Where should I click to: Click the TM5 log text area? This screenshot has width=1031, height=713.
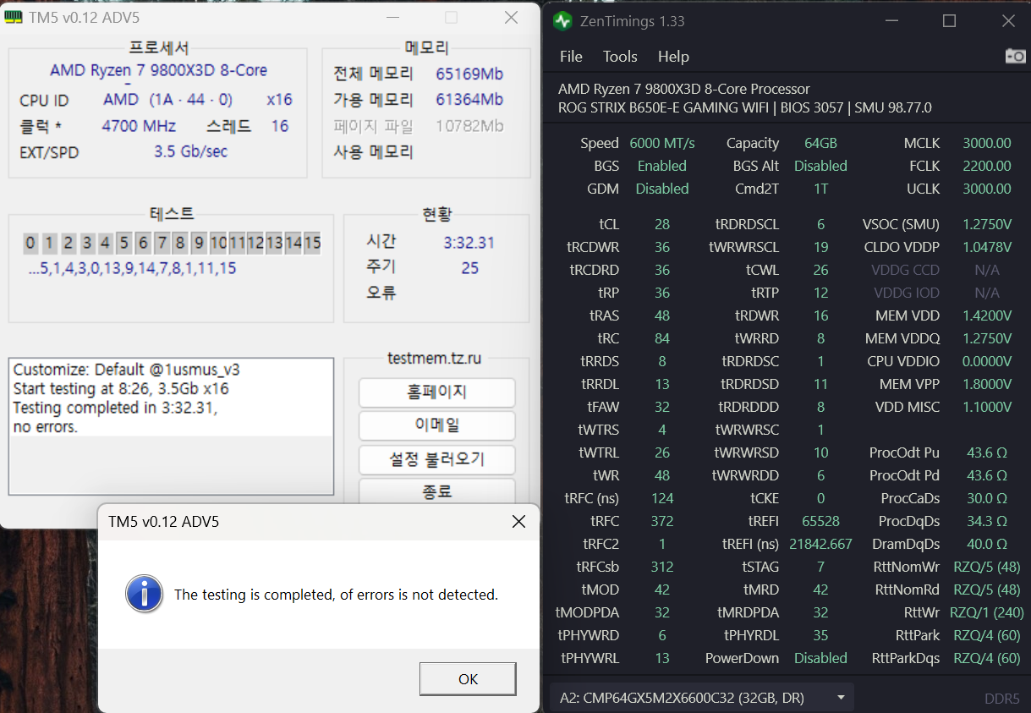click(x=171, y=426)
